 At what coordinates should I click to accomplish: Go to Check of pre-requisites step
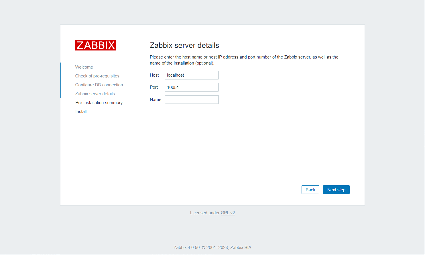click(97, 76)
